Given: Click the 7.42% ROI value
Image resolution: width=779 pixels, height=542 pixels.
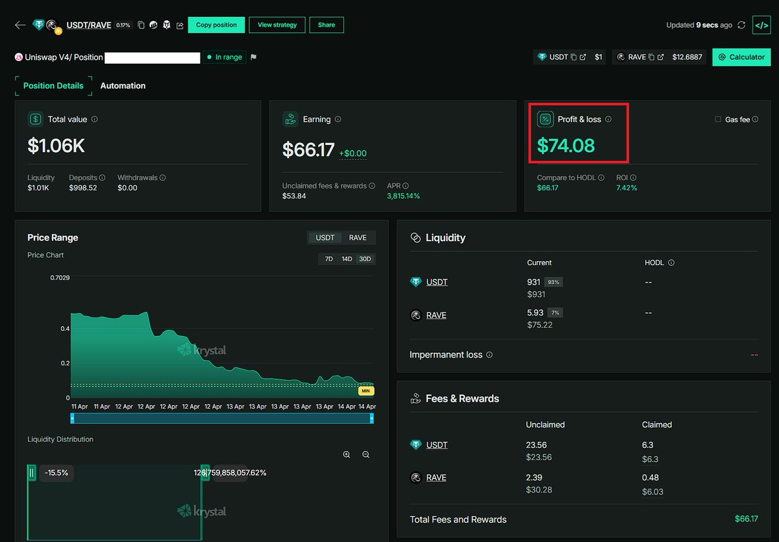Looking at the screenshot, I should click(626, 188).
